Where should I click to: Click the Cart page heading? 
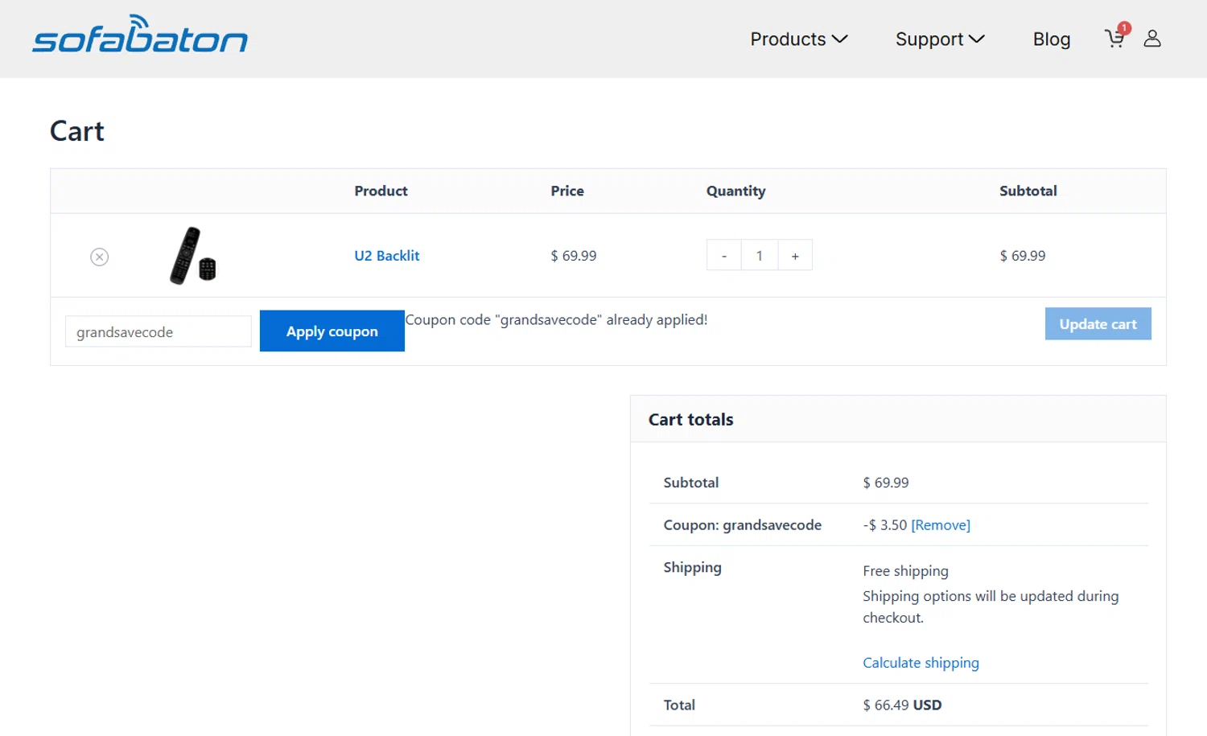pyautogui.click(x=77, y=131)
